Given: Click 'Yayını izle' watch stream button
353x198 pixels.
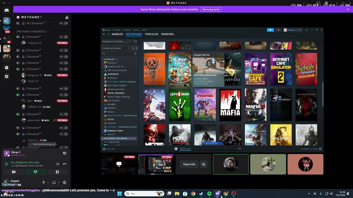Looking at the screenshot, I should 189,164.
